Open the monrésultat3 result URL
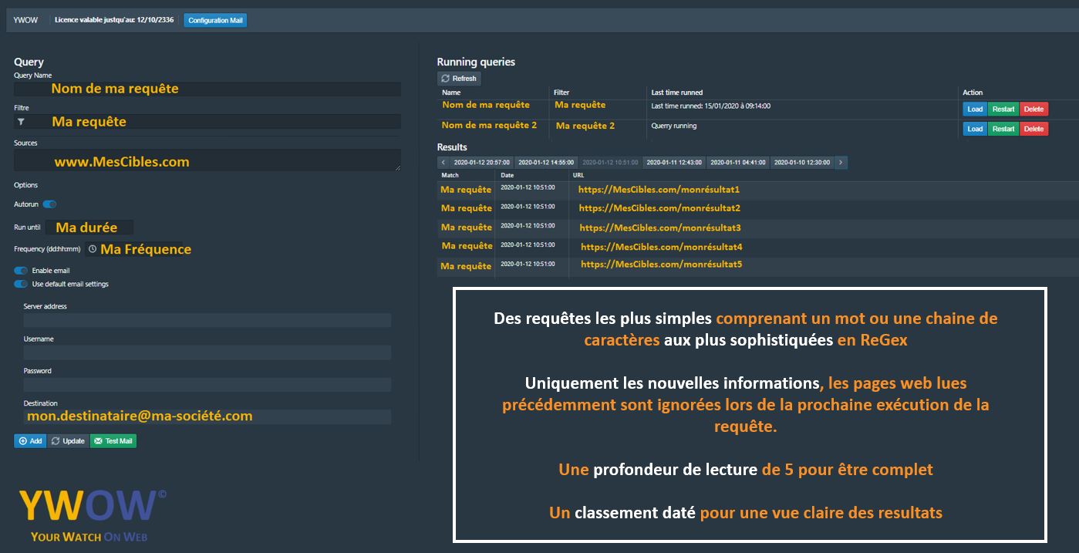This screenshot has width=1079, height=553. tap(659, 228)
